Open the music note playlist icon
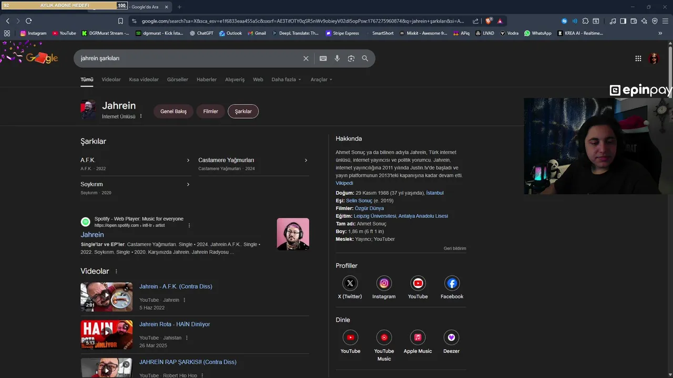Viewport: 673px width, 378px height. coord(613,21)
